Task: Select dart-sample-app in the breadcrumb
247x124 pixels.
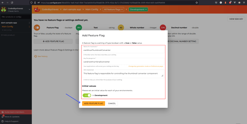Action: tap(72, 10)
